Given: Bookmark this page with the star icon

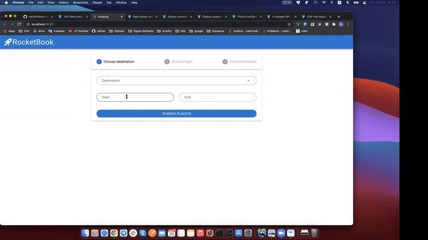Looking at the screenshot, I should pyautogui.click(x=290, y=24).
